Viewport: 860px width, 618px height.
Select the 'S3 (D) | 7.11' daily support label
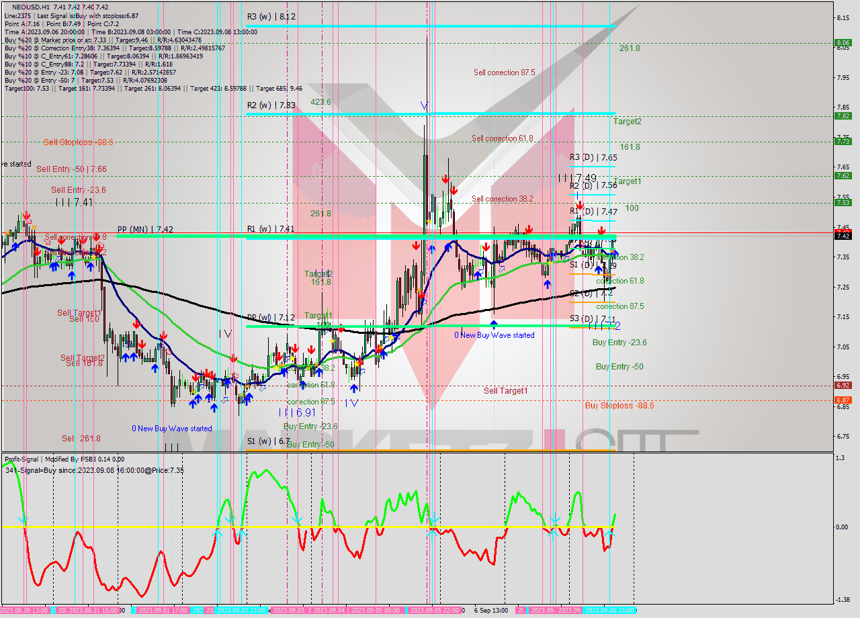pos(593,318)
